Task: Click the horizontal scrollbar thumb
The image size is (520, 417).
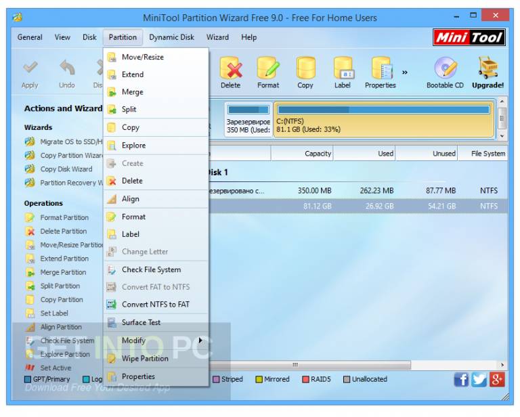Action: pos(309,365)
